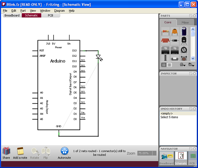The width and height of the screenshot is (198, 168).
Task: Open PCB thumbnail in Navigator
Action: (192, 158)
